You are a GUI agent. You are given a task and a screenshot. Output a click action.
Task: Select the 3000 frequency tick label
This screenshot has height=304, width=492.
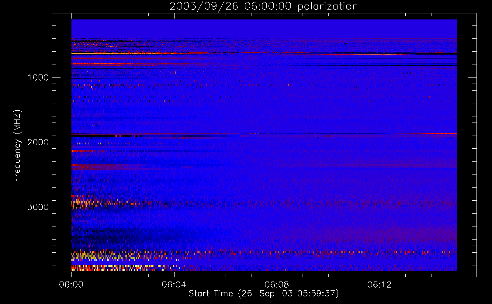[38, 207]
